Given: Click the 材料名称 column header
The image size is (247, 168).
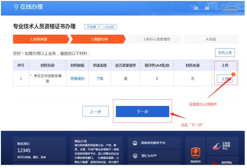Looking at the screenshot, I should click(47, 65).
